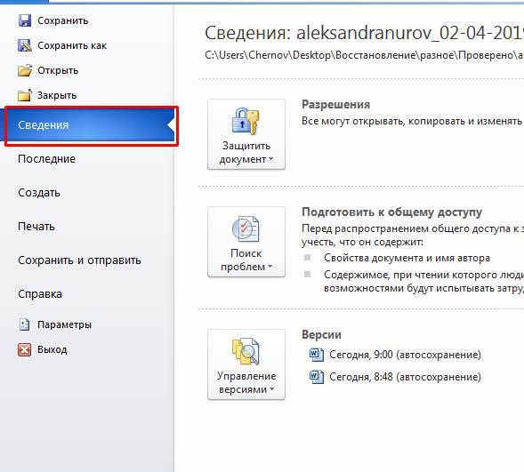
Task: Open the Последние recent files tab
Action: (x=46, y=159)
